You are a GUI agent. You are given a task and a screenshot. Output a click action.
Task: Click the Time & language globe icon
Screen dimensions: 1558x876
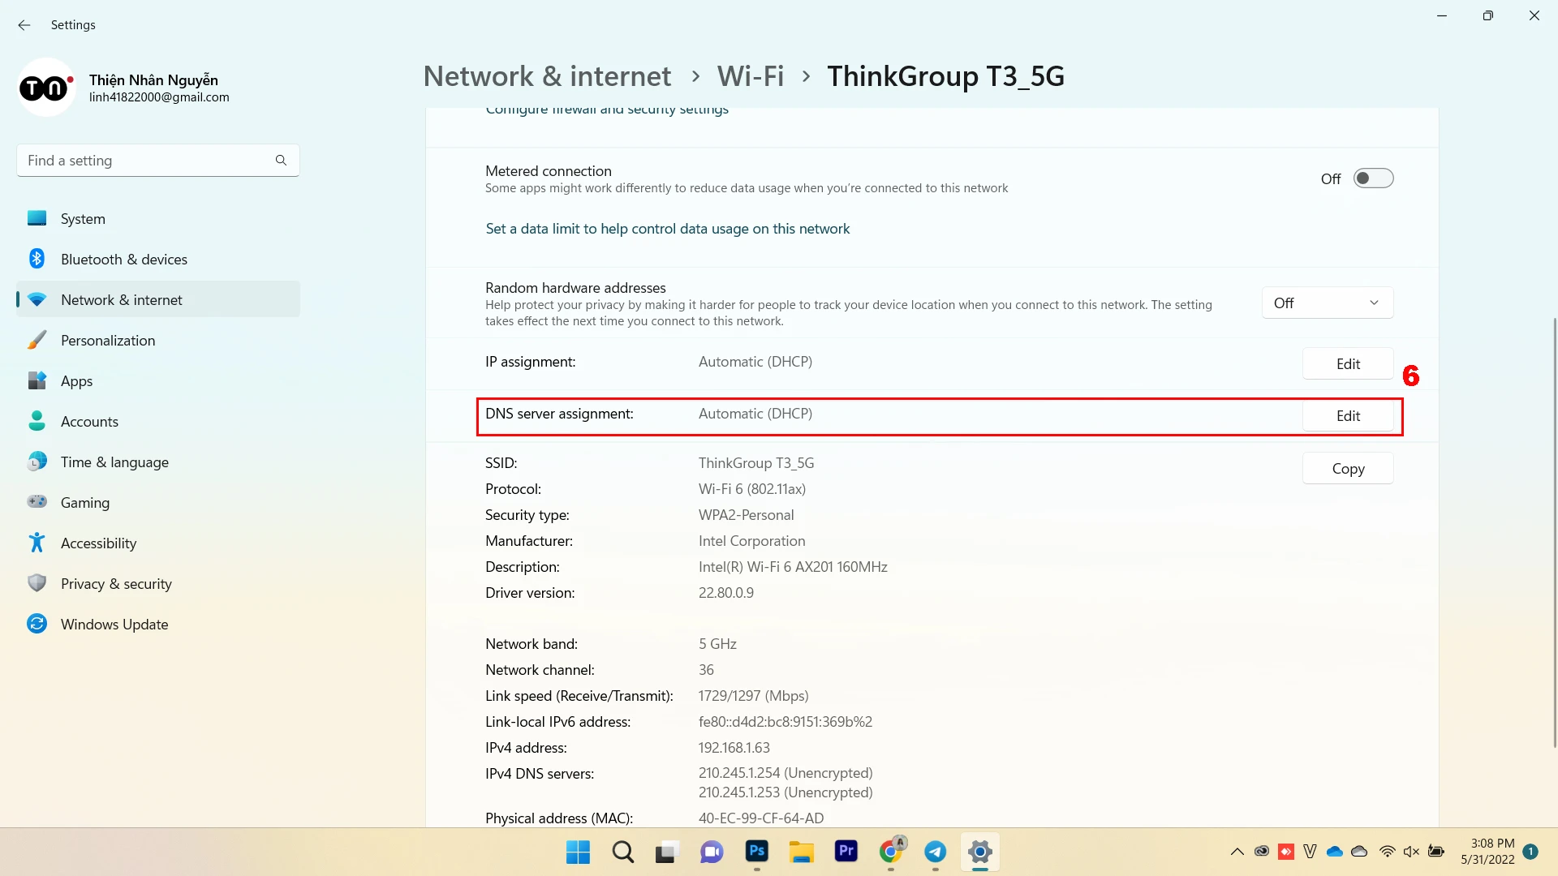[x=37, y=462]
